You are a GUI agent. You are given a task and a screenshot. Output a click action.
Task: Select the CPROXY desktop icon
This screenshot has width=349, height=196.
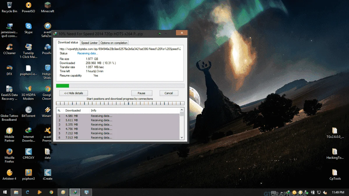pos(28,154)
